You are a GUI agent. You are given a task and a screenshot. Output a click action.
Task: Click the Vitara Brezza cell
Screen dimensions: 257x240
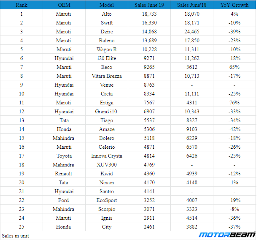(107, 76)
